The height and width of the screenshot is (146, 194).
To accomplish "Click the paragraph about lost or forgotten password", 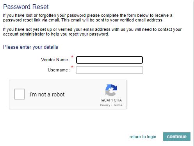I will pos(88,18).
